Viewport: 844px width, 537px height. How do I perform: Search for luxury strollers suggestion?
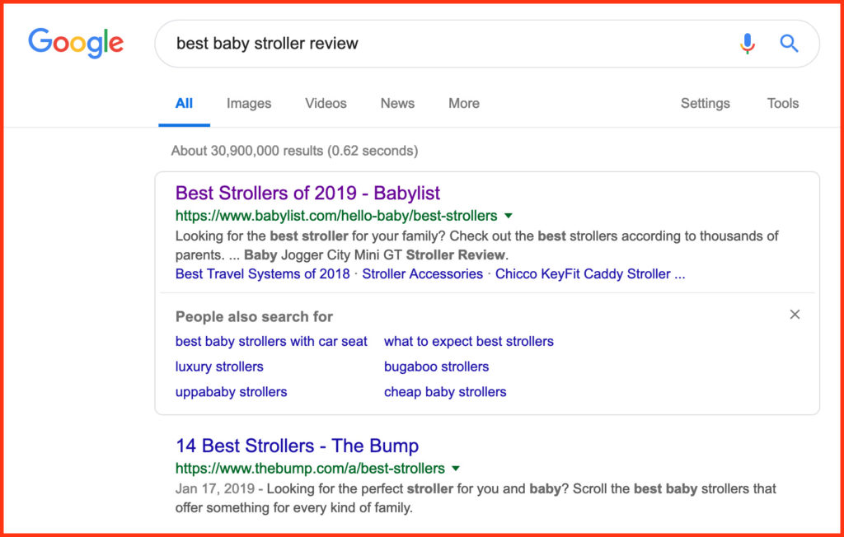click(219, 367)
